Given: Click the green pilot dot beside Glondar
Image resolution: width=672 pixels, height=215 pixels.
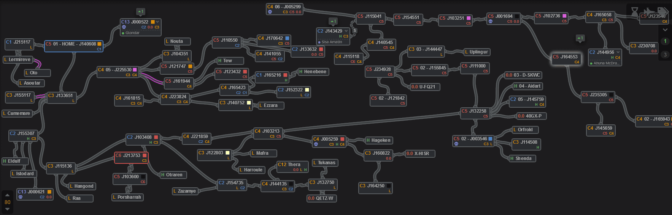Looking at the screenshot, I should [x=123, y=33].
